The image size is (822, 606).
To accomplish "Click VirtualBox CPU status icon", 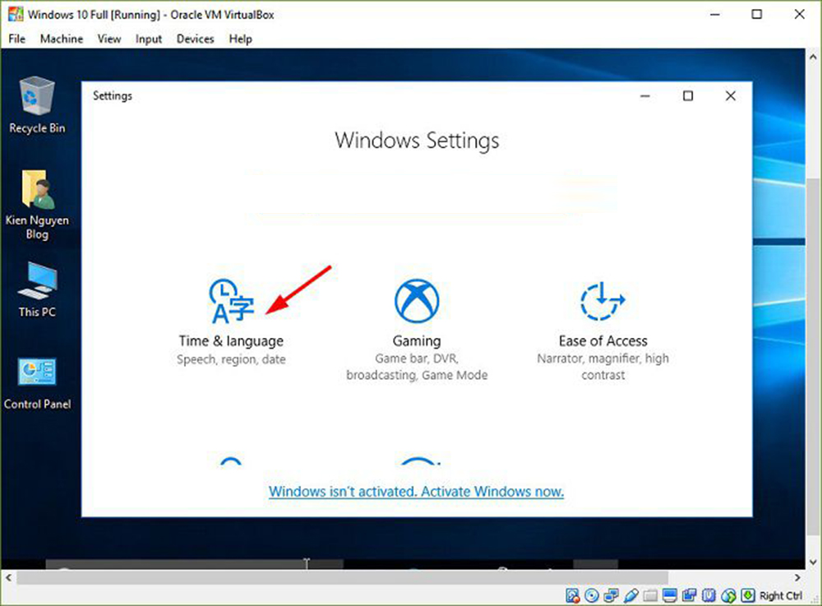I will [709, 595].
